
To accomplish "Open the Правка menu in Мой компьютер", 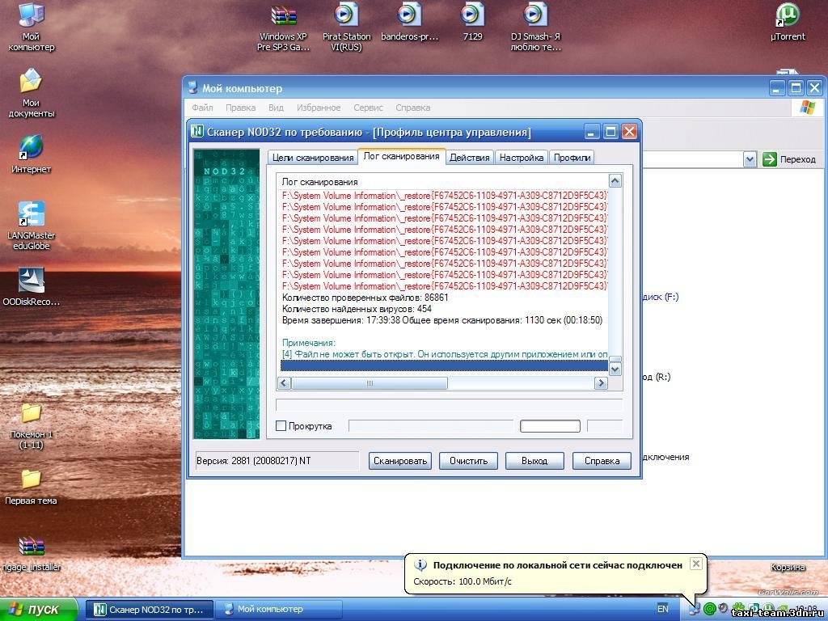I will (x=240, y=108).
